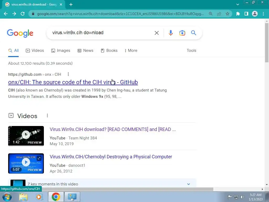Go to the Google logo homepage
The width and height of the screenshot is (269, 202).
coord(20,33)
